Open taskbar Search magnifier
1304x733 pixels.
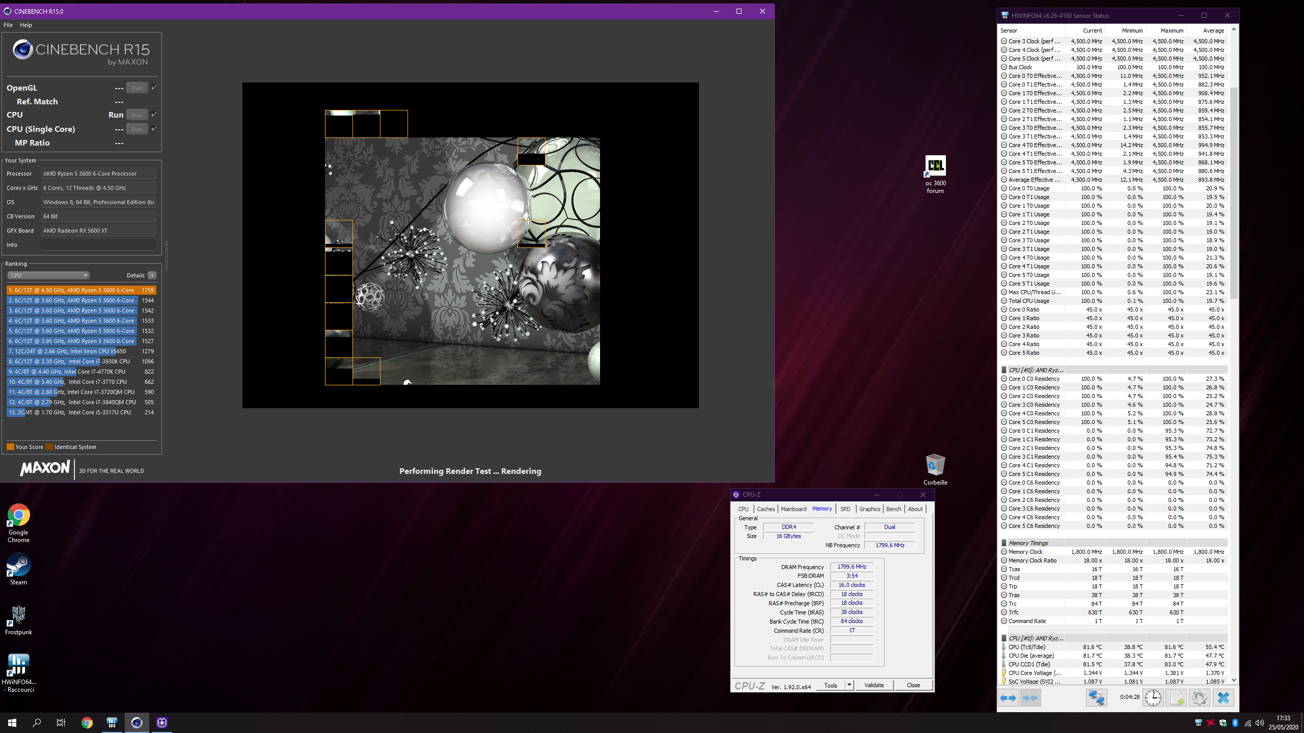click(37, 722)
